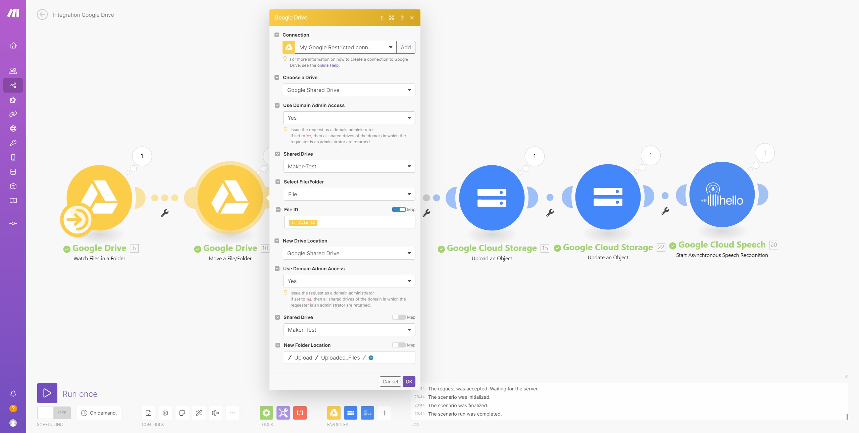Expand the Google Drive dialog to fullscreen

pos(392,18)
